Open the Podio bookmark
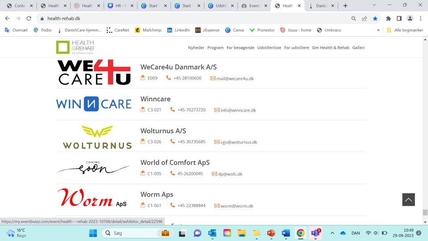 [42, 30]
